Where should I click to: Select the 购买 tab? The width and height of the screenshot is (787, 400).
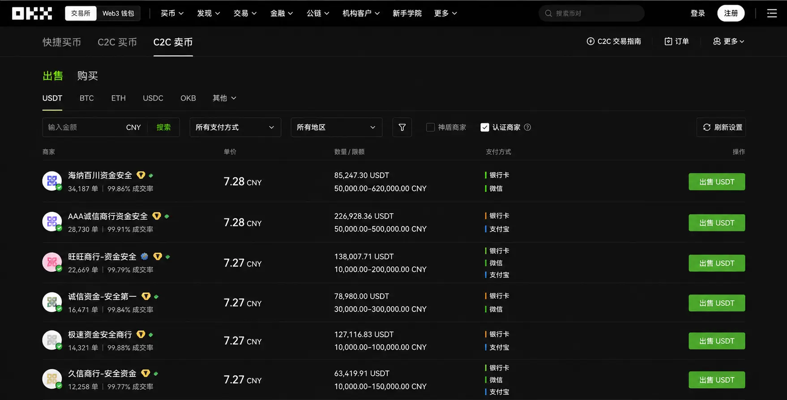87,76
